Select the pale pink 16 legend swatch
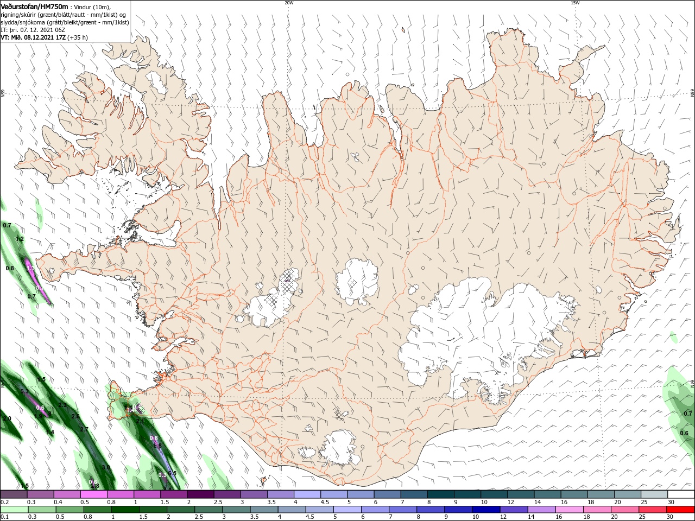 point(570,510)
